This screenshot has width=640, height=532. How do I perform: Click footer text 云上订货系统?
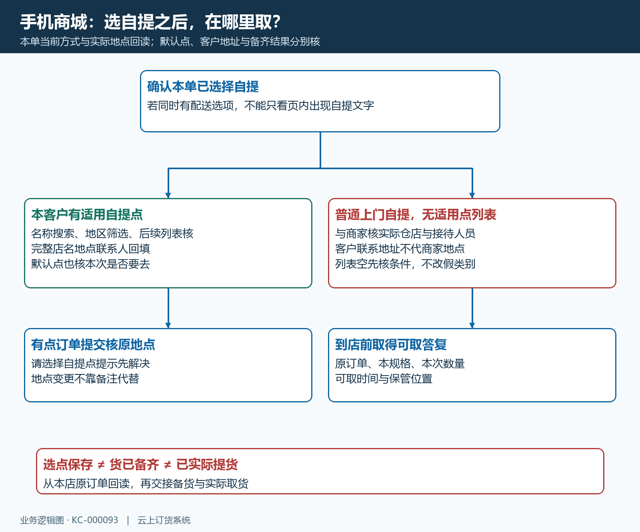[x=164, y=520]
